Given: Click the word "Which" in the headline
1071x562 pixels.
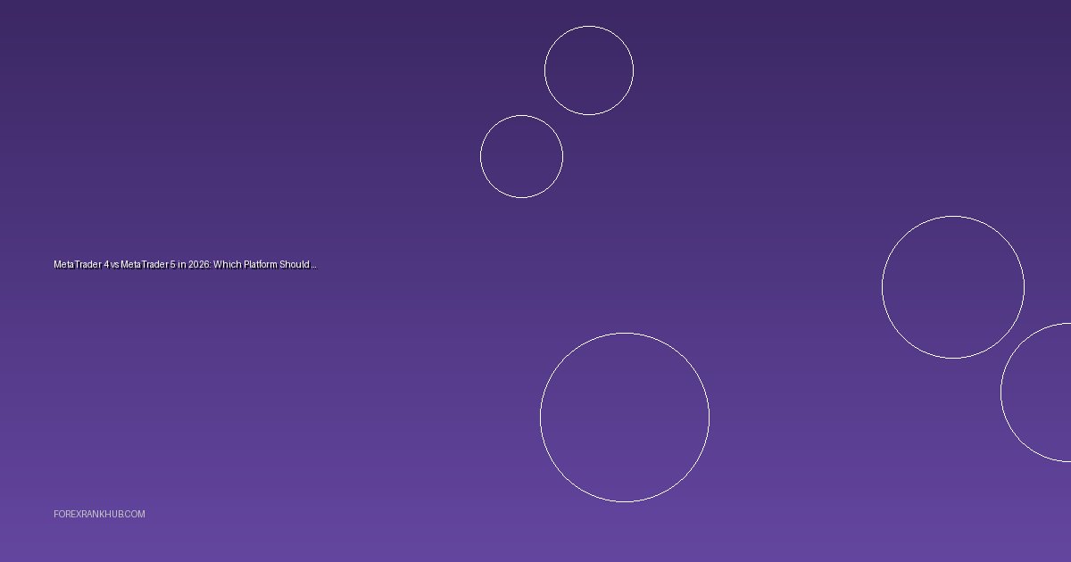Looking at the screenshot, I should pos(227,265).
